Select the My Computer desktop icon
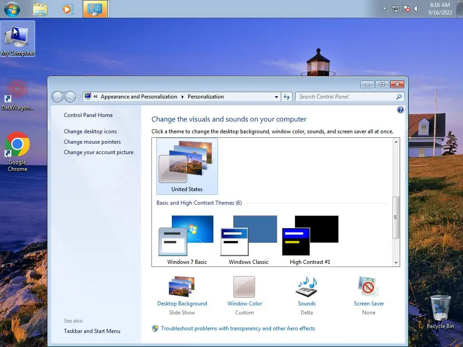Viewport: 463px width, 347px height. [x=18, y=39]
